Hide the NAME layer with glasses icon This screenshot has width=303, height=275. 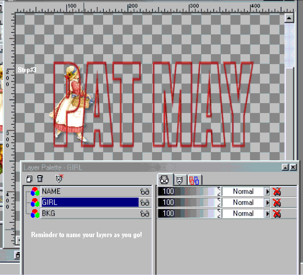pyautogui.click(x=145, y=192)
